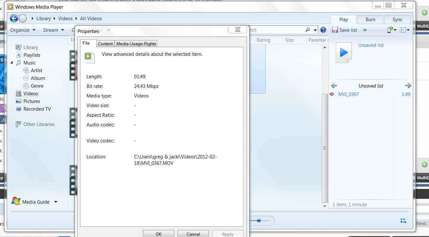
Task: Click green plus icon in background window top
Action: click(424, 12)
